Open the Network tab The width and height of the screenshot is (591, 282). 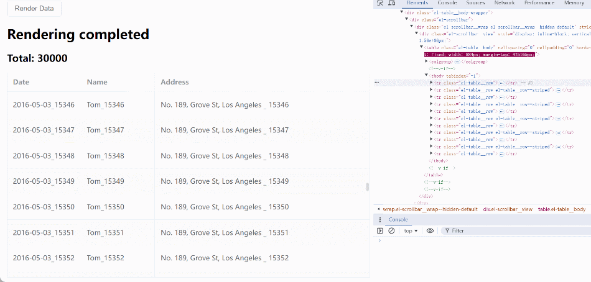(505, 2)
